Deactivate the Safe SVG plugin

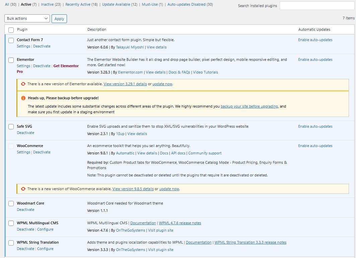coord(25,133)
